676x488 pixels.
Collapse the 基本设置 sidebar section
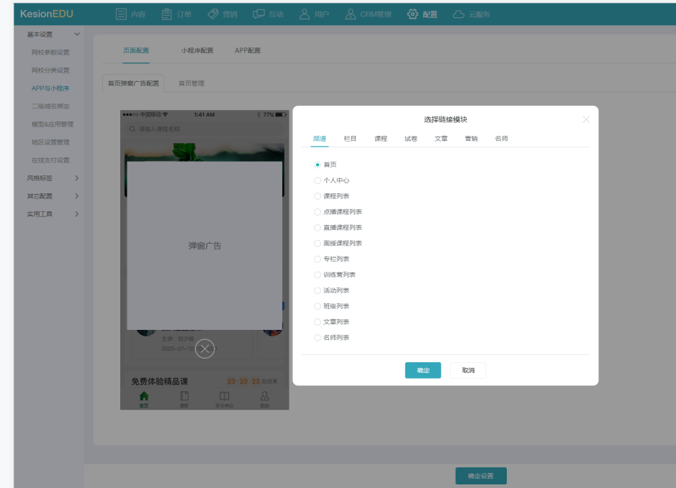[x=77, y=34]
